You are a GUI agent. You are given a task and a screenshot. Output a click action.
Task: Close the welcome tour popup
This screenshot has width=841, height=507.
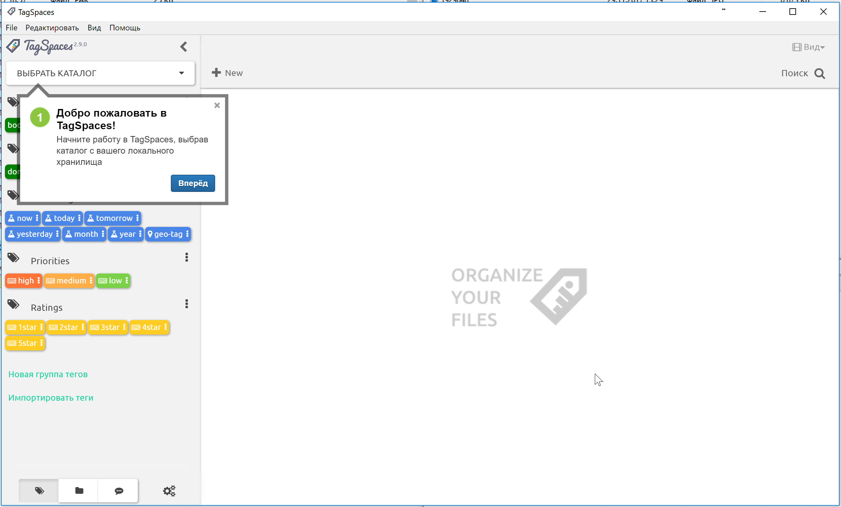217,105
